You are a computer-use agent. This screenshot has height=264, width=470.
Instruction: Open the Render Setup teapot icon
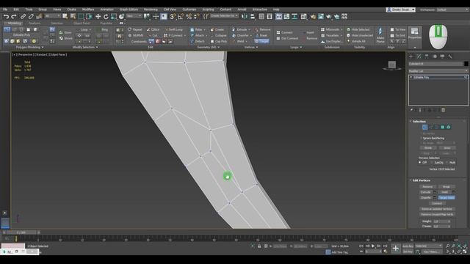point(313,16)
